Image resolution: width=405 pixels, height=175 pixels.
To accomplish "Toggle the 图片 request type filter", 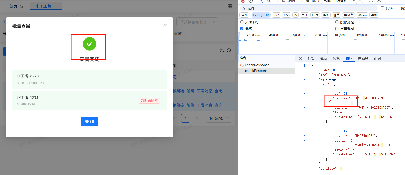I will click(315, 15).
